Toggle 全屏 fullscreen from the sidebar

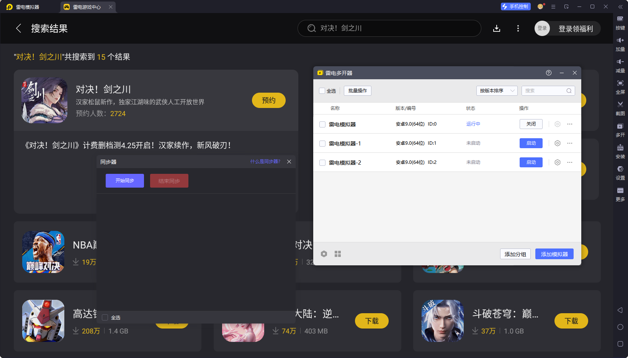click(x=620, y=87)
